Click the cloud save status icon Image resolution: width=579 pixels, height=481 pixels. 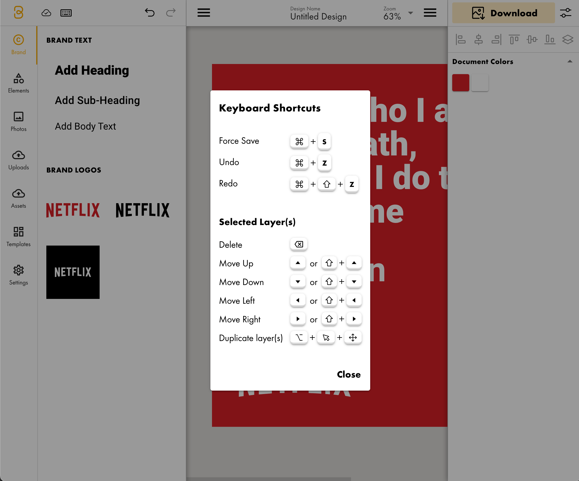(x=46, y=13)
